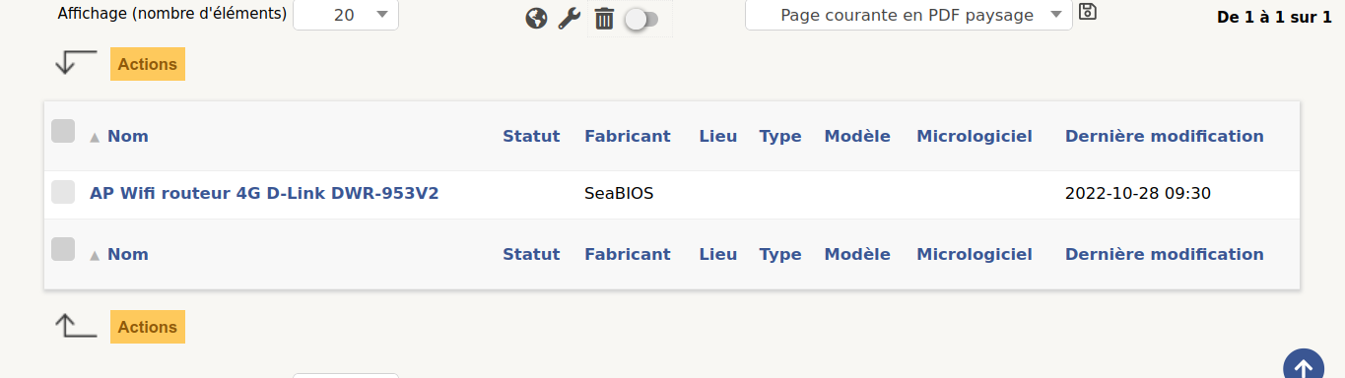The height and width of the screenshot is (378, 1345).
Task: Click the 'De 1 à 1 sur 1' pager text
Action: tap(1274, 17)
